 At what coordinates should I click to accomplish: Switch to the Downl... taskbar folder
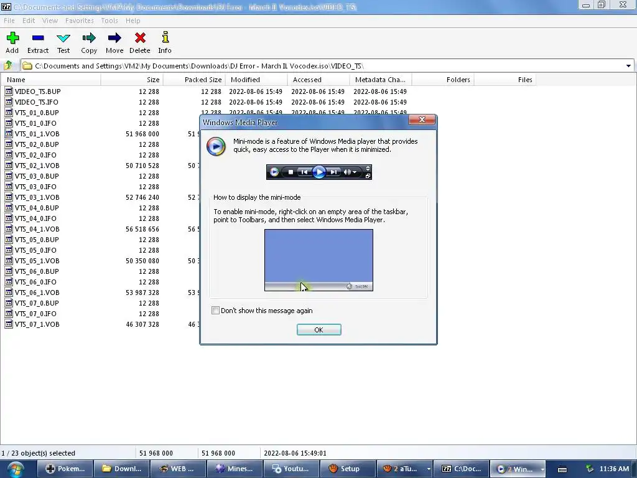click(121, 469)
